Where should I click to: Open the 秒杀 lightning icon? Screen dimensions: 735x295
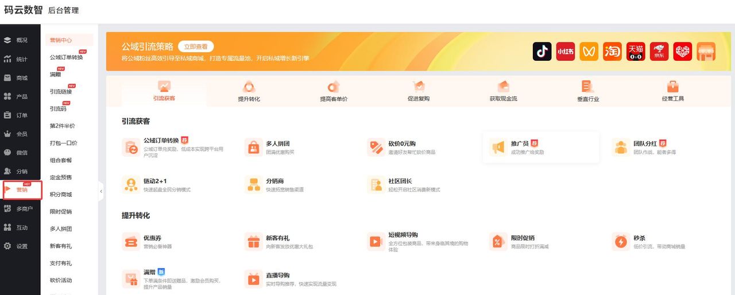(621, 242)
